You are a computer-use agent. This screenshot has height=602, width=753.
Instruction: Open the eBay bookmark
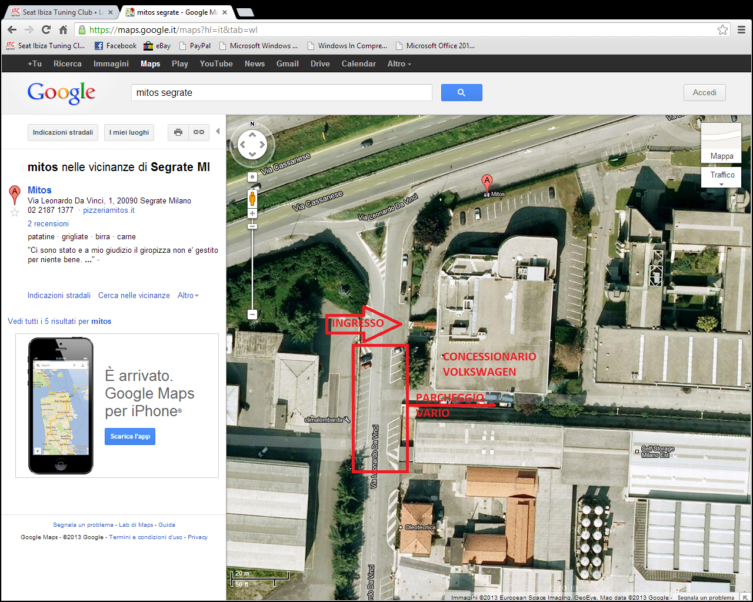tap(157, 45)
